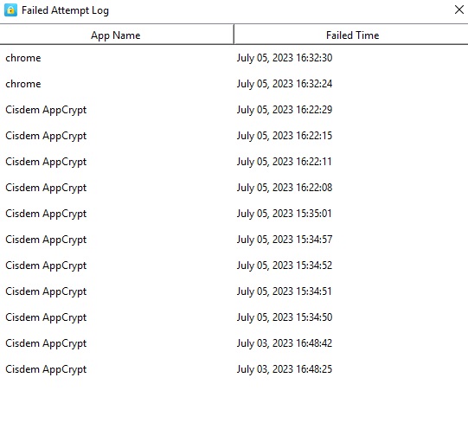468x448 pixels.
Task: Sort by the App Name column header
Action: click(x=117, y=35)
